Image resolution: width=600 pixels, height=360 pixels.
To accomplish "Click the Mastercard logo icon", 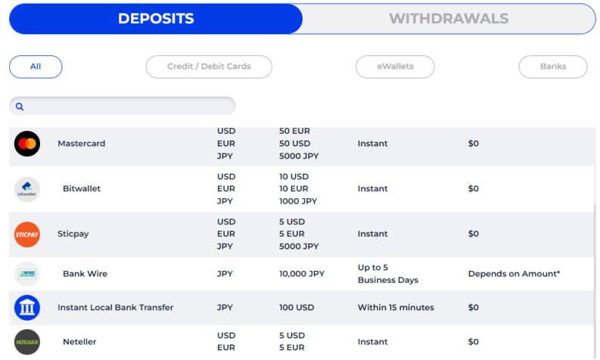I will point(27,144).
